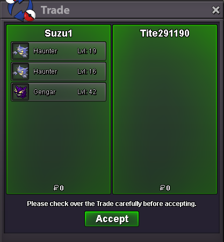Click the Gengar sprite icon
Viewport: 224px width, 242px height.
tap(20, 92)
